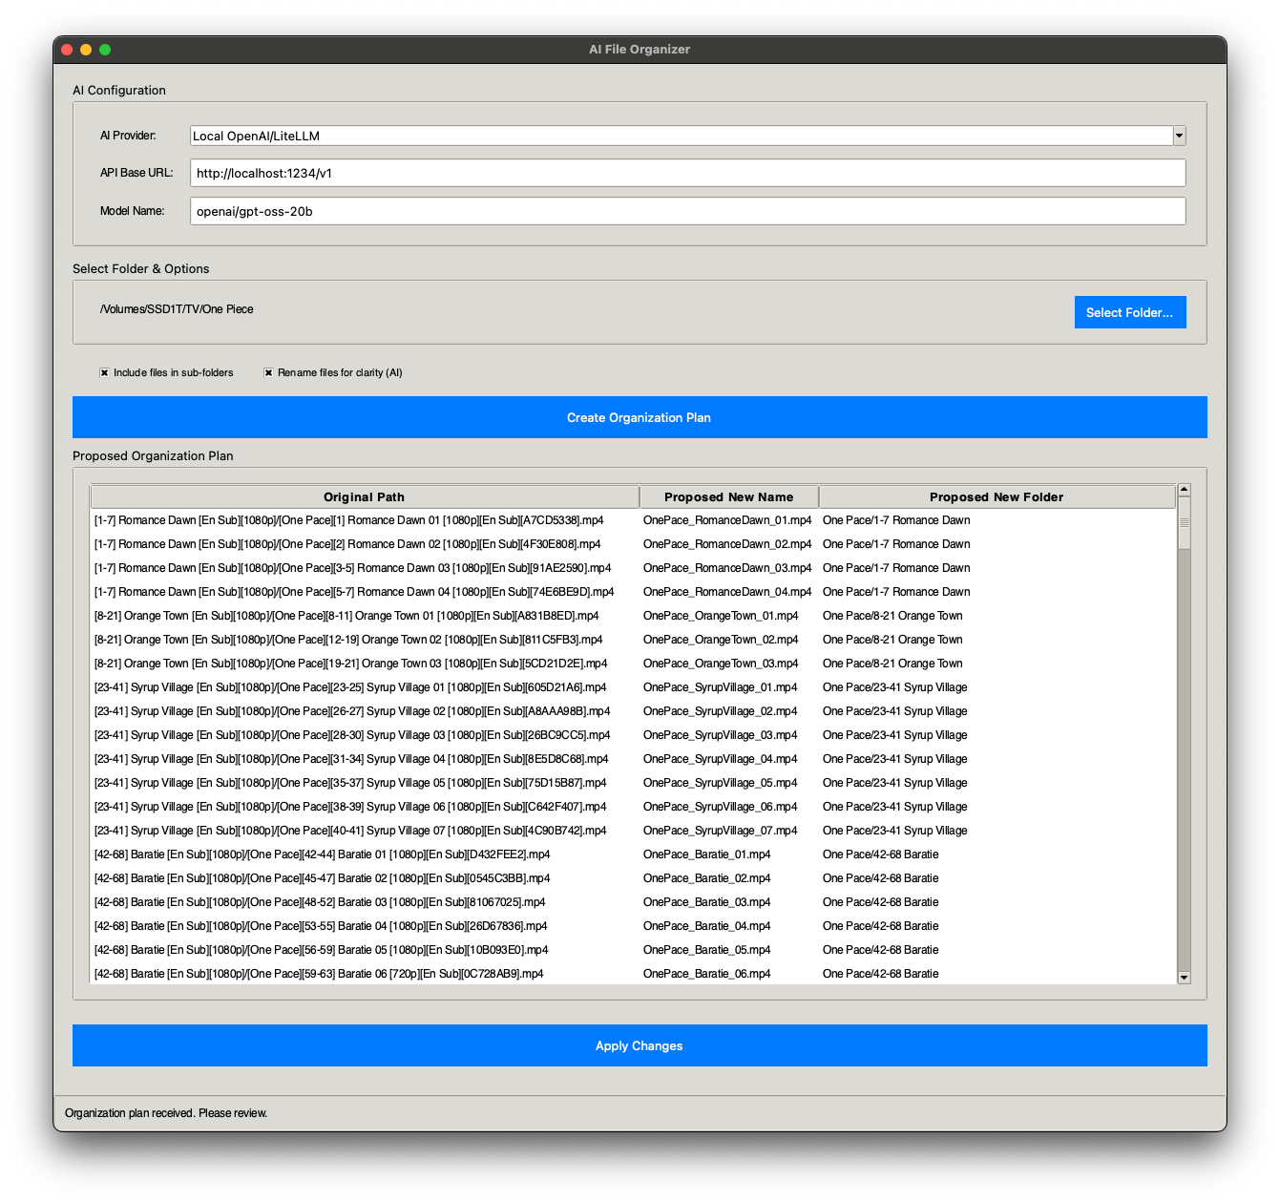1280x1202 pixels.
Task: Click Create Organization Plan
Action: [x=639, y=417]
